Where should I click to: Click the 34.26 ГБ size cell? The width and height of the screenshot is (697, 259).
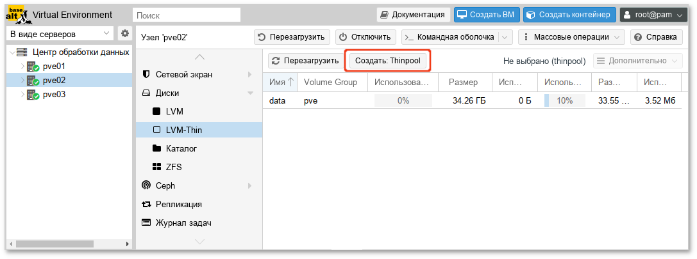[x=469, y=100]
